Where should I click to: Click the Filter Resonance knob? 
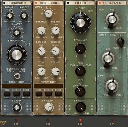80,49
